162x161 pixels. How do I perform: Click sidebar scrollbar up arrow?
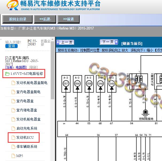tap(52, 39)
